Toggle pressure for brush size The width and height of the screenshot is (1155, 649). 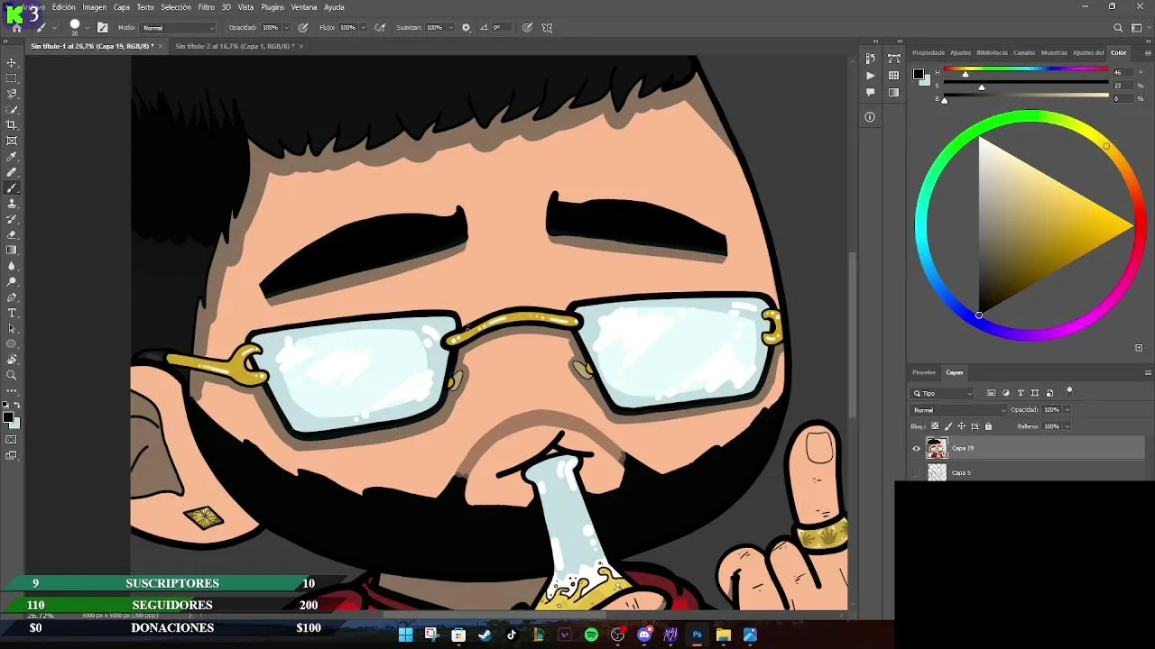click(x=527, y=28)
